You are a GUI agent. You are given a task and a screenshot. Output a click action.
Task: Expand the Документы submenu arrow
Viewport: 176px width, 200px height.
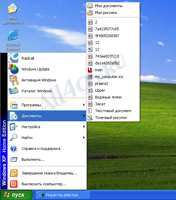(84, 116)
